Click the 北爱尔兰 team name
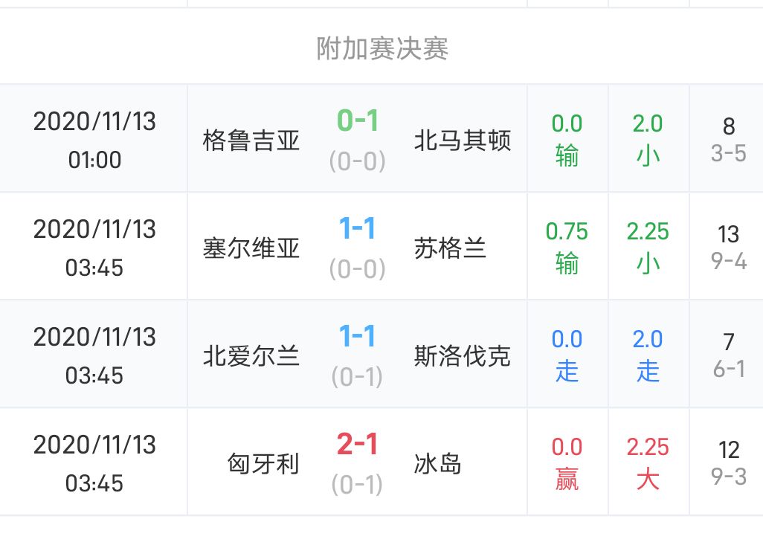This screenshot has height=542, width=763. pos(251,355)
